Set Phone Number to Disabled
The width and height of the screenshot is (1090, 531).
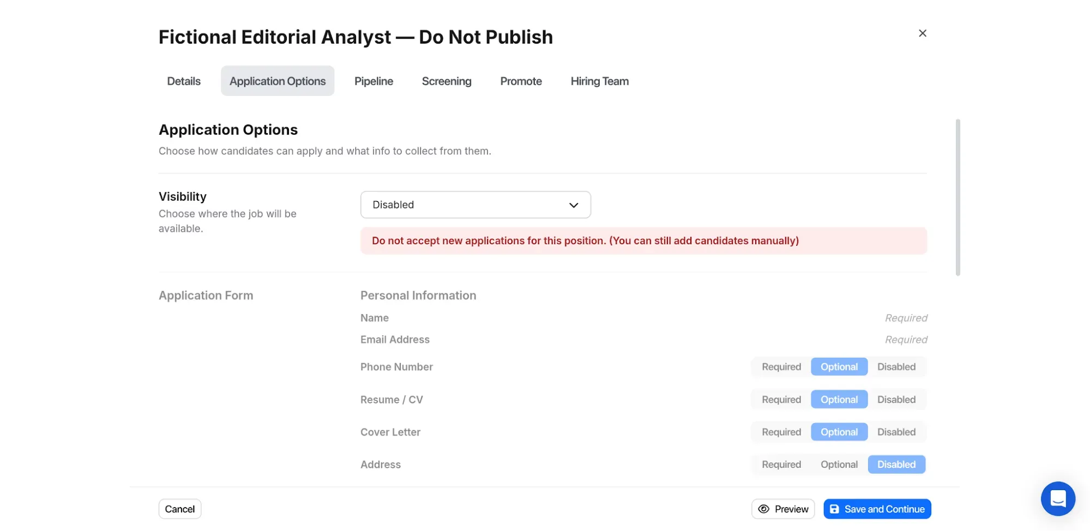pos(896,367)
